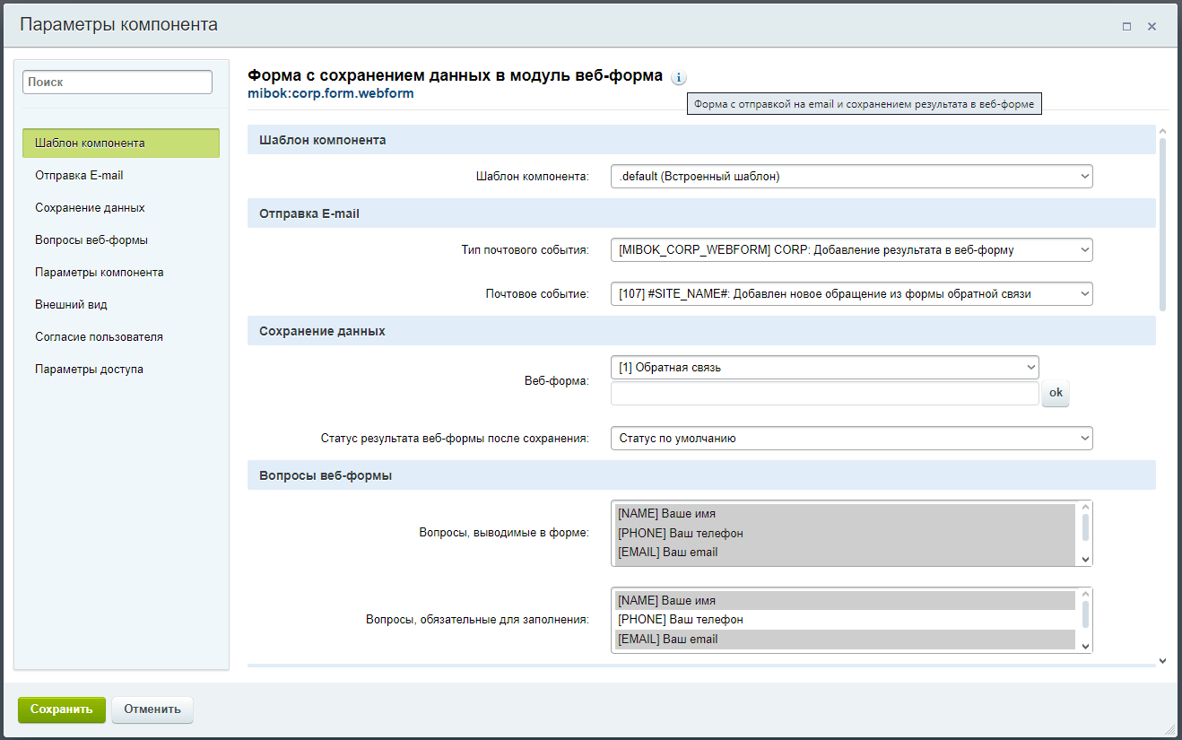1182x740 pixels.
Task: Select [EMAIL] Ваш email in displayed questions list
Action: pyautogui.click(x=845, y=553)
